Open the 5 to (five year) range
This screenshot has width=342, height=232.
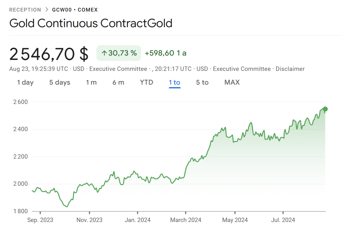[202, 82]
